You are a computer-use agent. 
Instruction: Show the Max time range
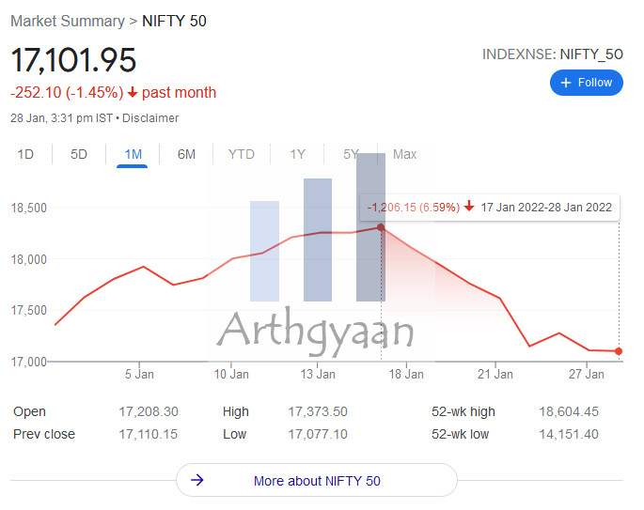point(404,154)
